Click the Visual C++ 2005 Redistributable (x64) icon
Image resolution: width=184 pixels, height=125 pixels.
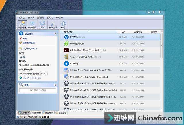[66, 90]
